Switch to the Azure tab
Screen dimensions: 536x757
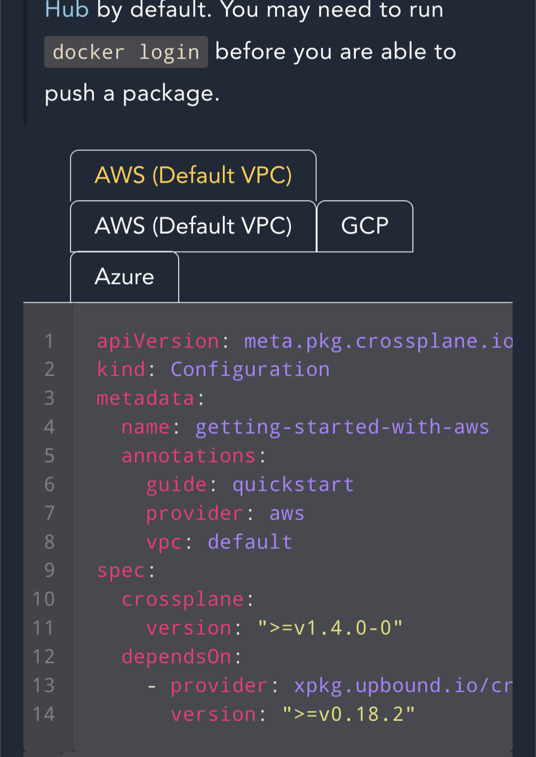(124, 276)
